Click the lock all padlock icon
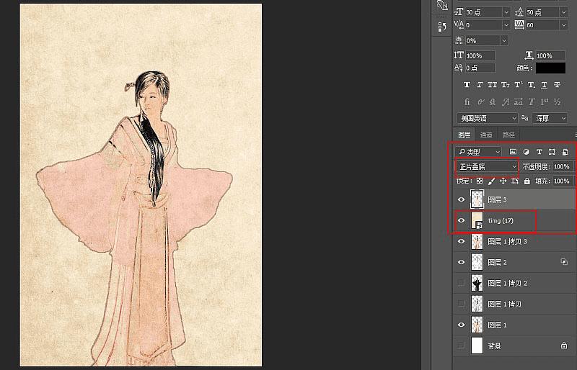Viewport: 577px width, 370px height. 527,181
